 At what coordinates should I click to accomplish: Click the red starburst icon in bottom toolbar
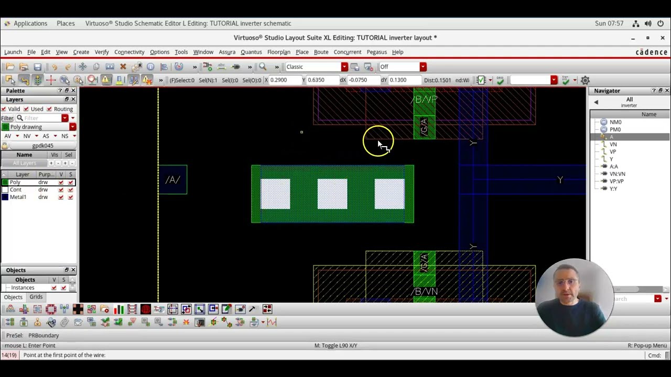coord(186,323)
